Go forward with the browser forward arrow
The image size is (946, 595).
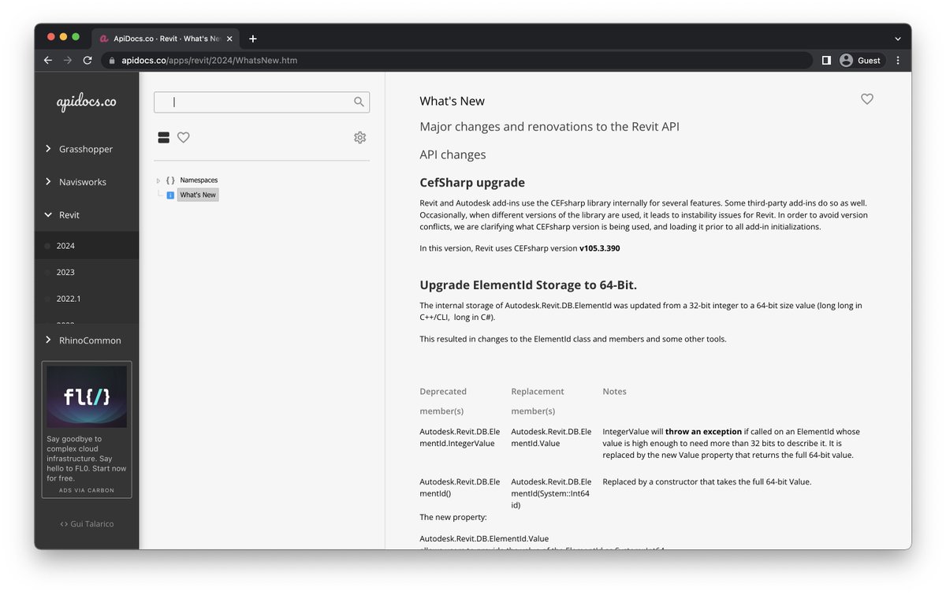pyautogui.click(x=68, y=61)
